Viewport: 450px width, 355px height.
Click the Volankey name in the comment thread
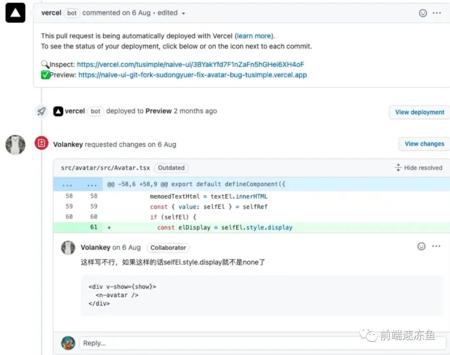click(95, 247)
